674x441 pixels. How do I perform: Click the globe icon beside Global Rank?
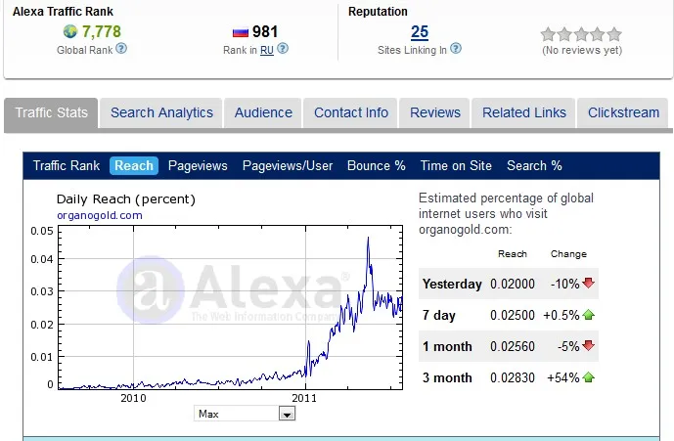click(x=70, y=31)
